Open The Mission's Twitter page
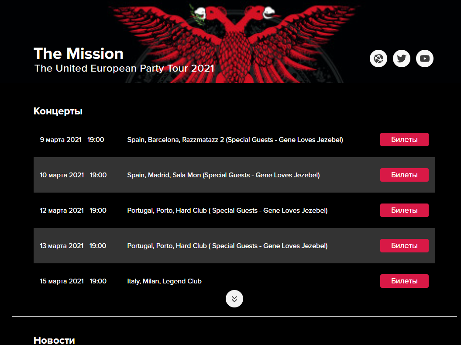The height and width of the screenshot is (345, 461). [402, 59]
